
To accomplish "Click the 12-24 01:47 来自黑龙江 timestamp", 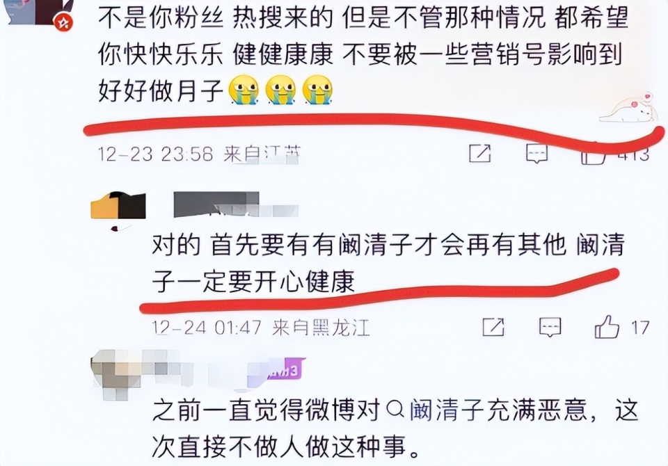I will tap(261, 328).
